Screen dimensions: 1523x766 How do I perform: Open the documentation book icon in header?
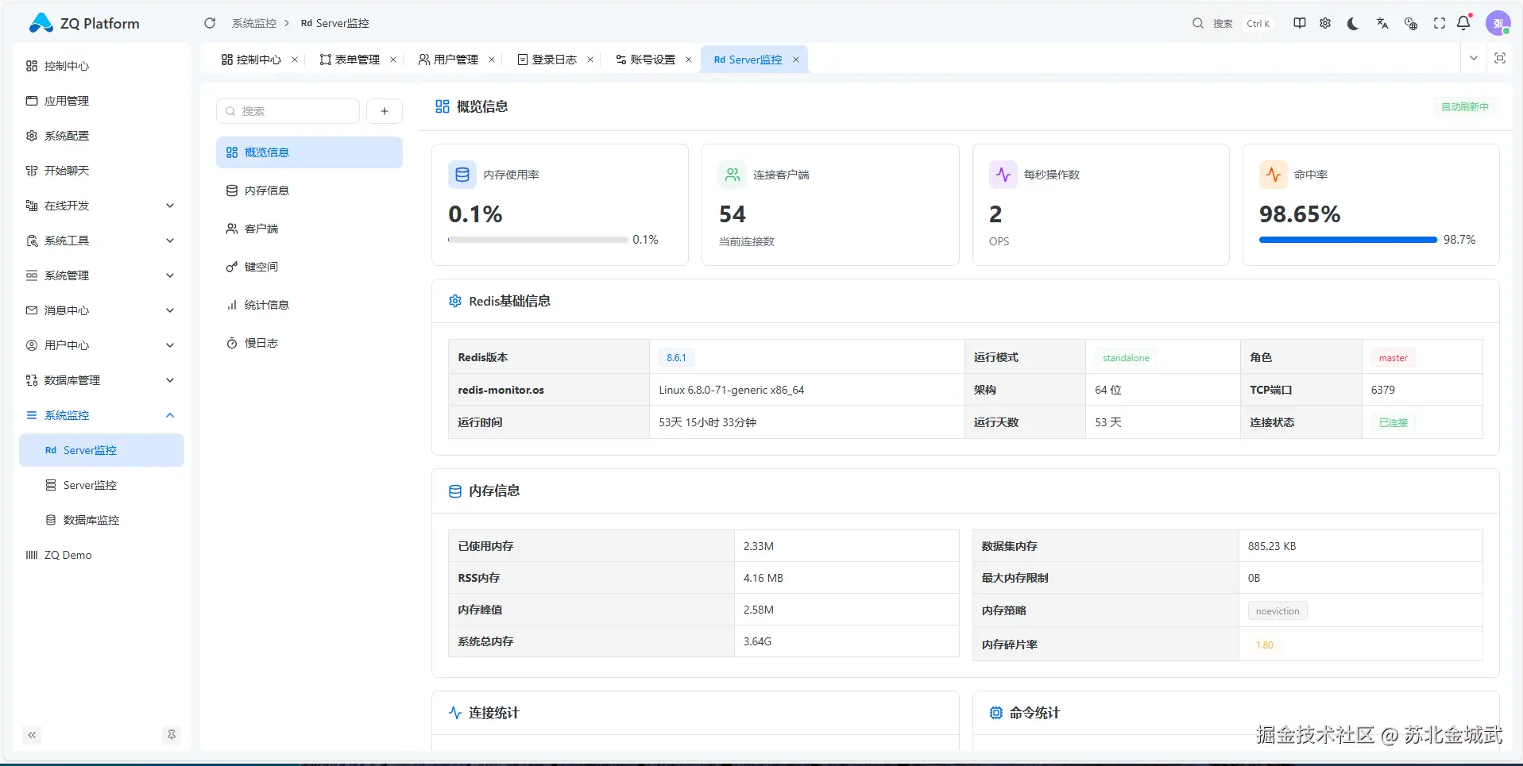pyautogui.click(x=1300, y=23)
